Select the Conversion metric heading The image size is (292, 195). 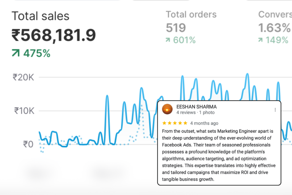point(275,15)
